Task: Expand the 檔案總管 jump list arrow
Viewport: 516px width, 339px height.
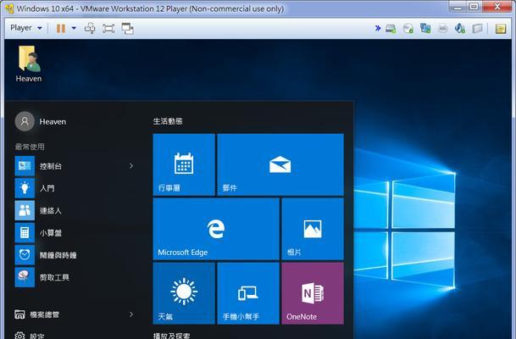Action: [131, 314]
